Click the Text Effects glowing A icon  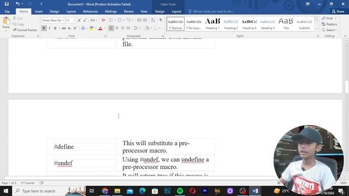(x=83, y=28)
